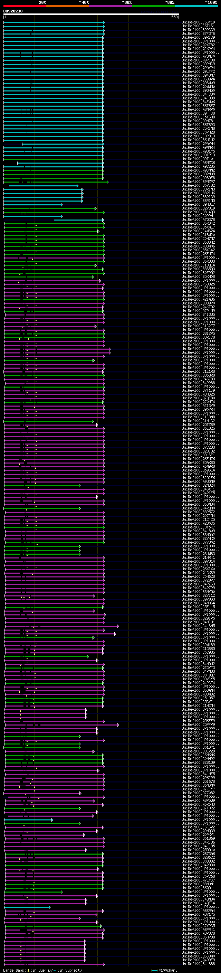Open hit UniRef100_B7FGT6
Image resolution: width=221 pixels, height=973 pixels.
[x=198, y=33]
